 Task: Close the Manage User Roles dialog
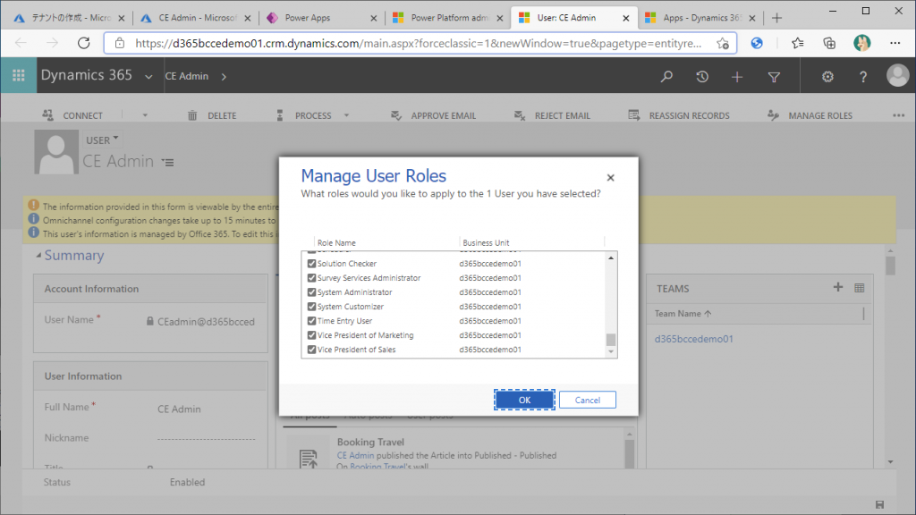tap(610, 178)
